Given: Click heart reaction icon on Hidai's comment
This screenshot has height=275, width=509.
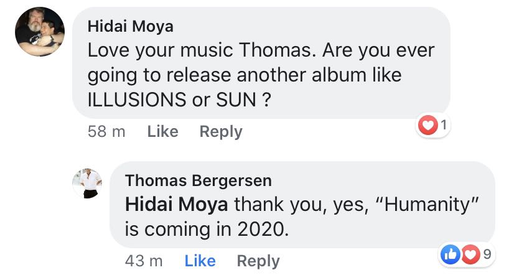Looking at the screenshot, I should coord(429,126).
